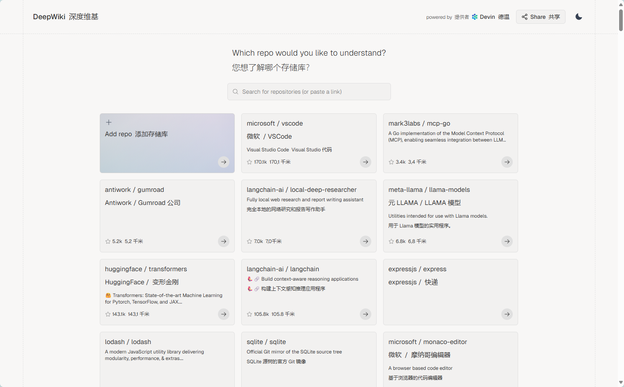Click 'Which repo would you like to understand?' heading
Viewport: 624px width, 387px height.
(309, 53)
